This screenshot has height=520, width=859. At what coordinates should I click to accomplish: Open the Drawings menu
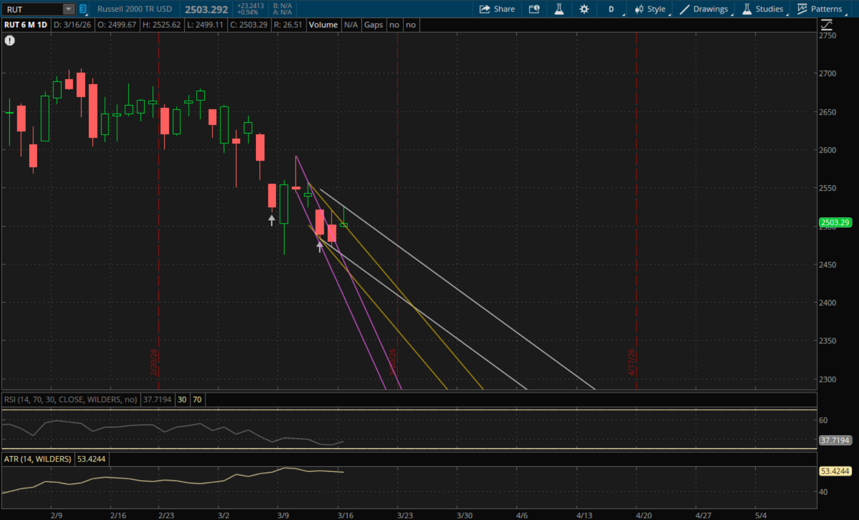pyautogui.click(x=704, y=9)
